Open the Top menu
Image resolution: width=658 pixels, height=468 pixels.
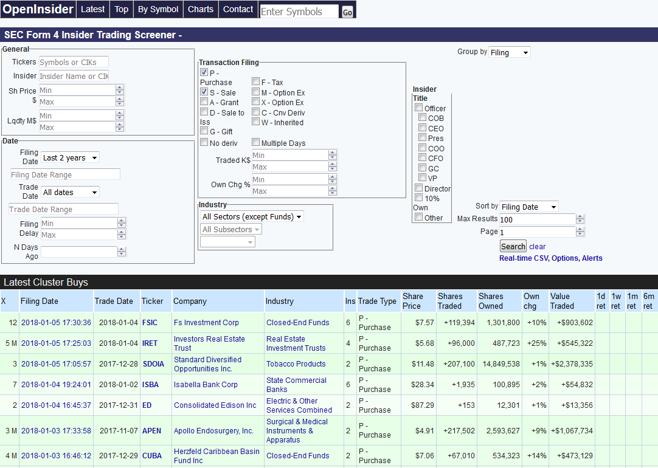pos(121,9)
